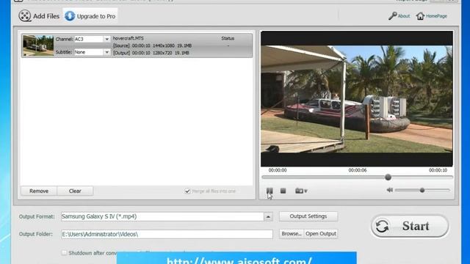Image resolution: width=470 pixels, height=264 pixels.
Task: Open the About link with key icon
Action: coord(399,16)
